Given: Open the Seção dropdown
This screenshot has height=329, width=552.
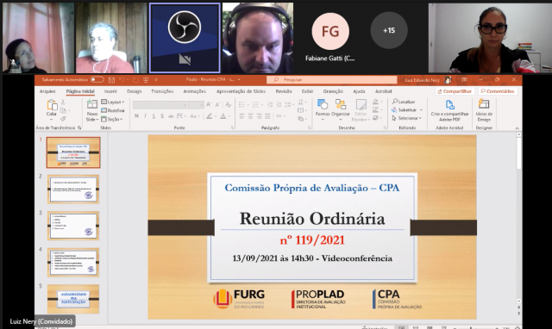Looking at the screenshot, I should pyautogui.click(x=112, y=119).
